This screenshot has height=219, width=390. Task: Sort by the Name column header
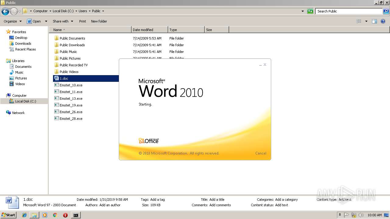[x=90, y=30]
